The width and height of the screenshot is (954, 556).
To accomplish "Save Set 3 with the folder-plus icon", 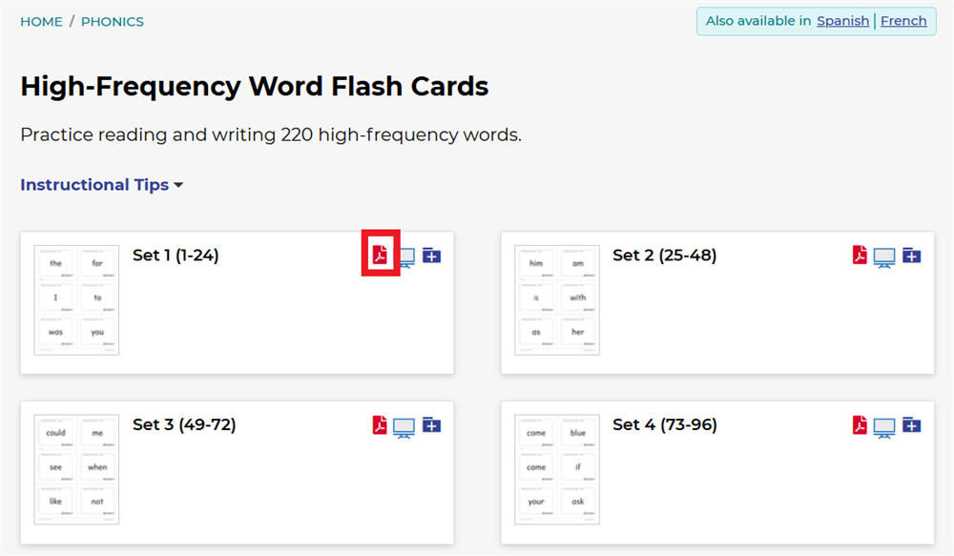I will pos(431,425).
